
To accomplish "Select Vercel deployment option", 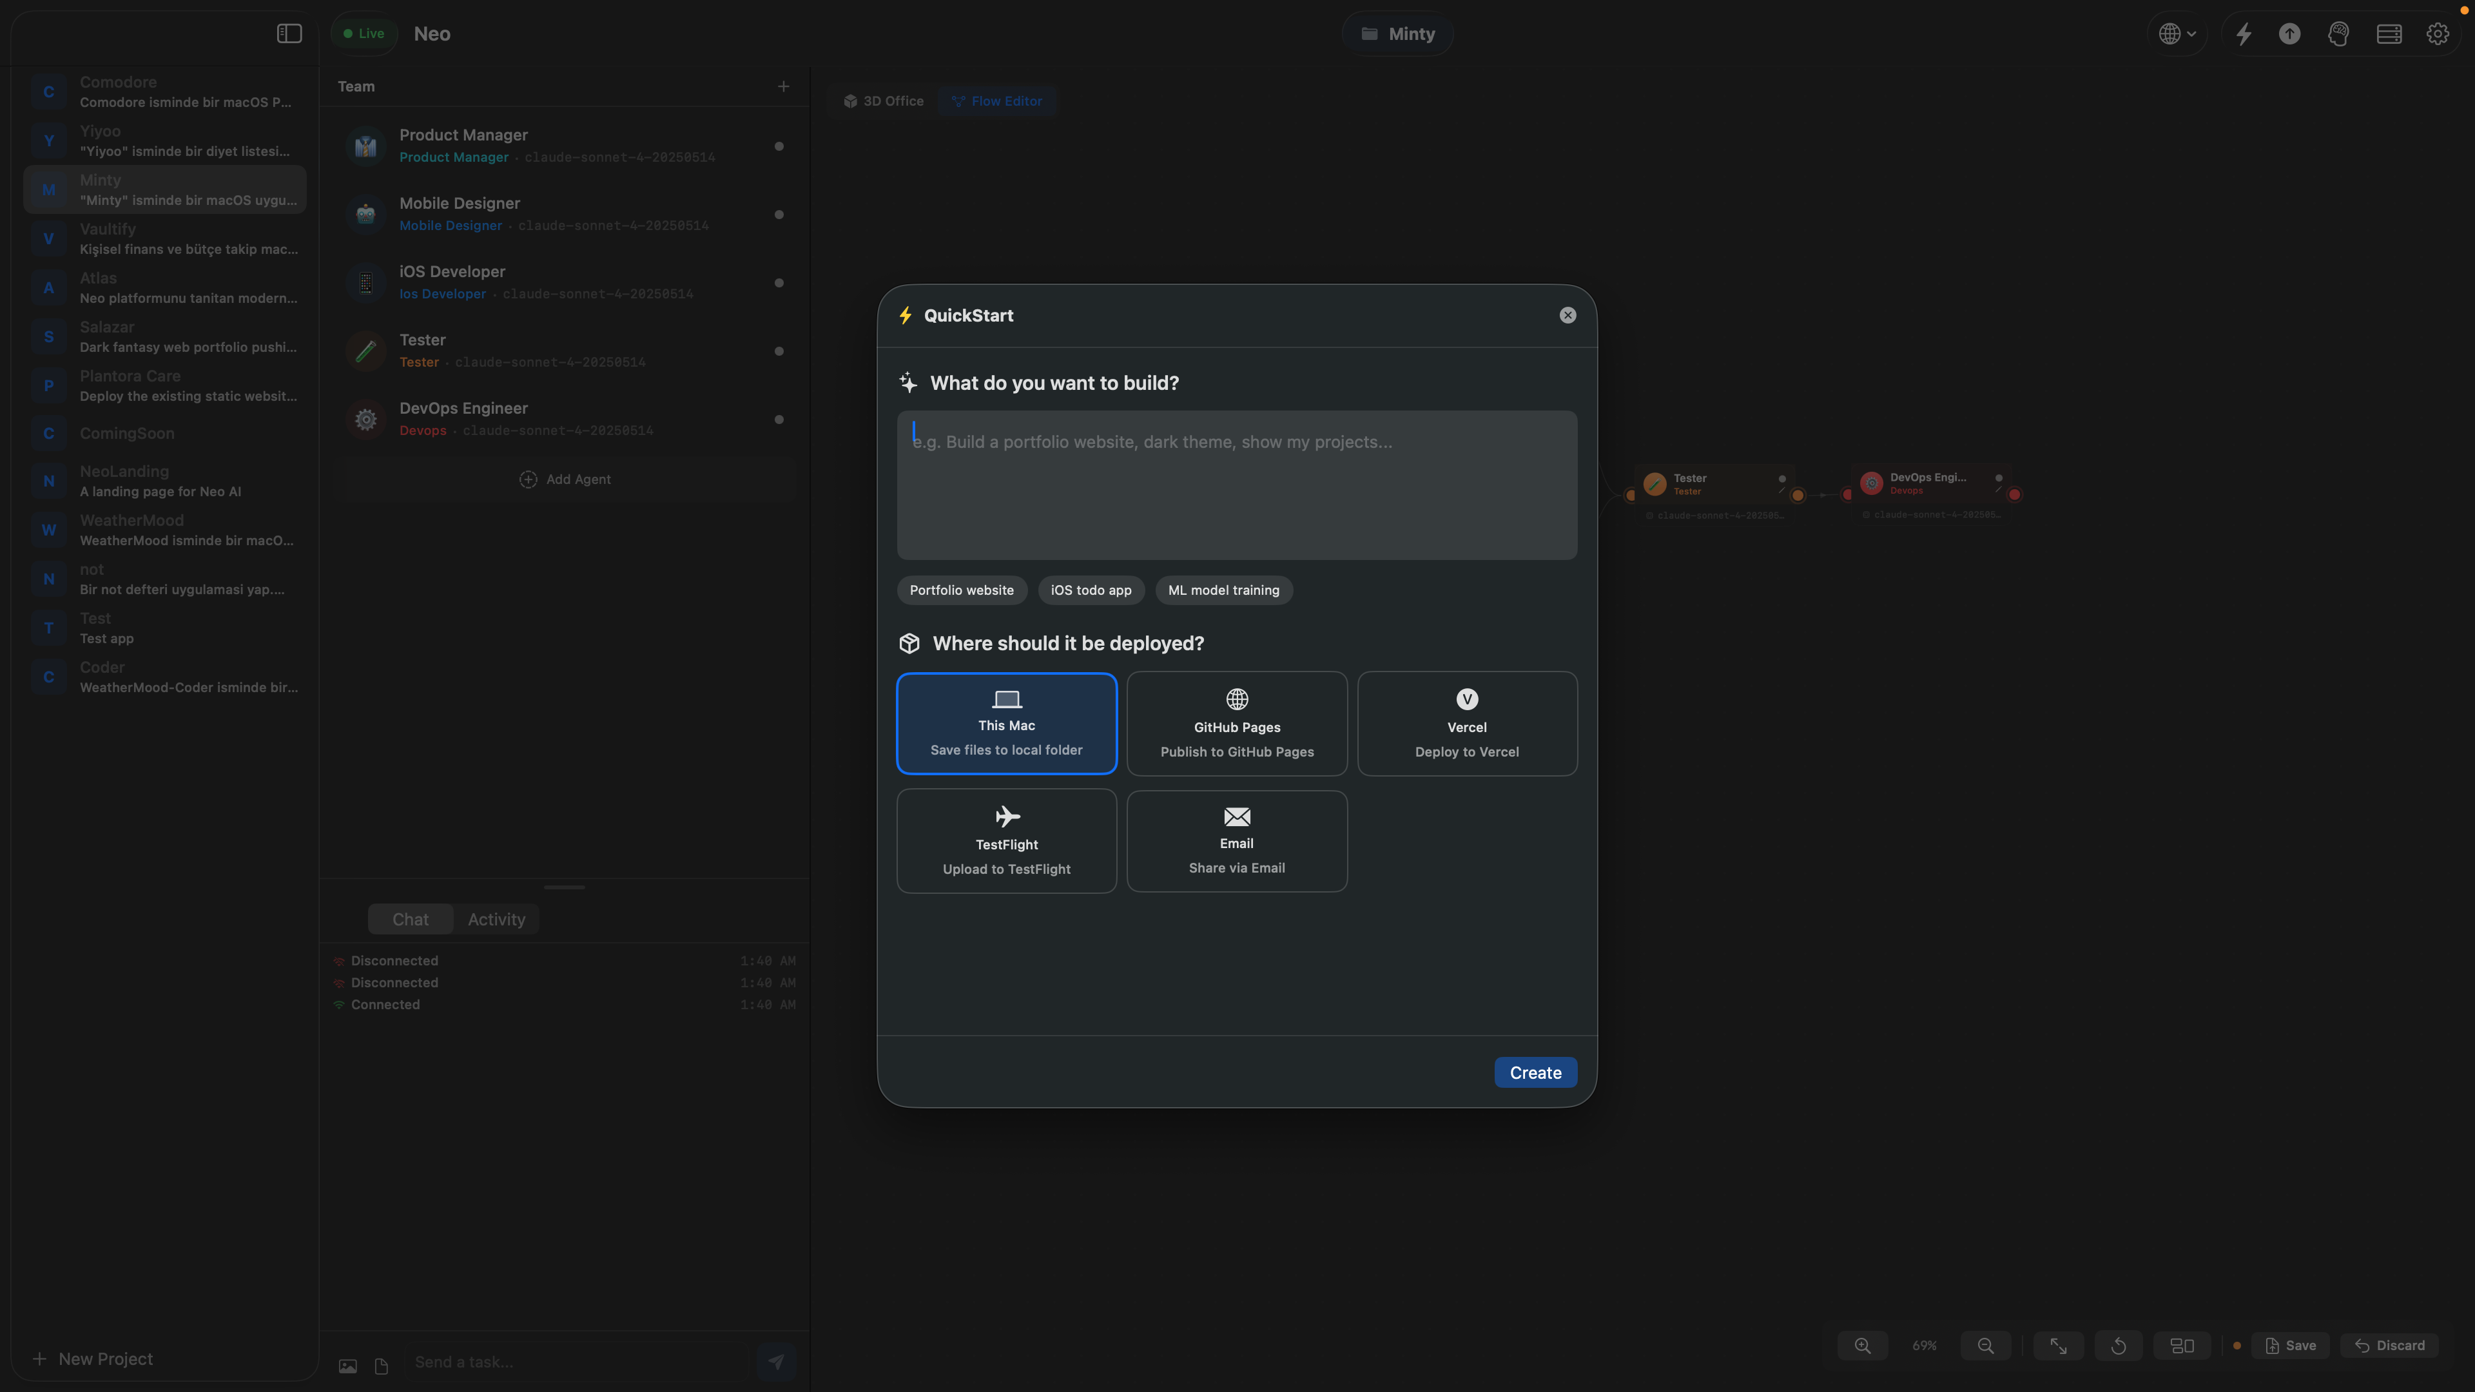I will coord(1466,723).
